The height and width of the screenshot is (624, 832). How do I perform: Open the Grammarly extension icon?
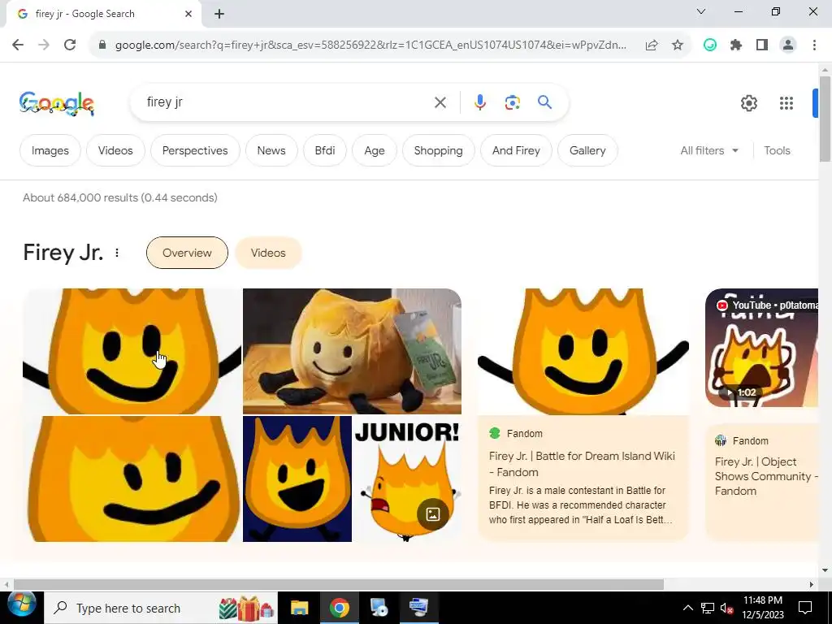(710, 45)
